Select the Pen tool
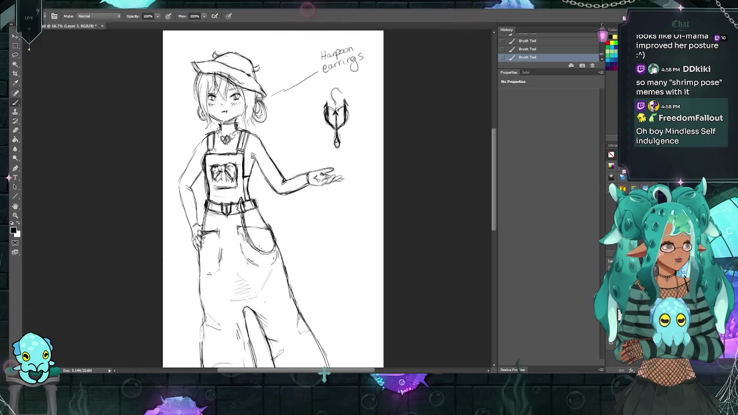This screenshot has width=738, height=415. pos(16,168)
